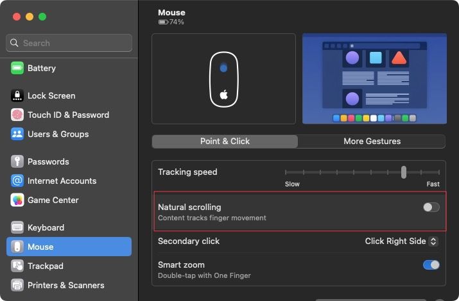The height and width of the screenshot is (301, 459).
Task: Select Trackpad in the sidebar
Action: pyautogui.click(x=45, y=266)
